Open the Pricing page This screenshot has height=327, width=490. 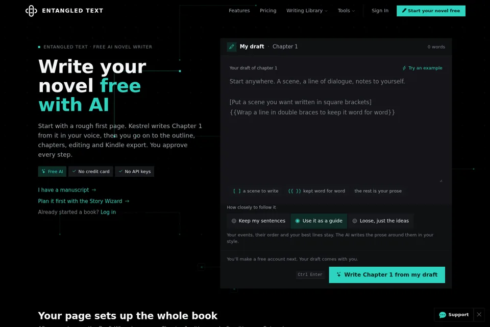268,11
